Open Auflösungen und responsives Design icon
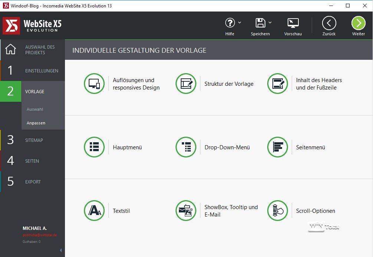The image size is (373, 257). click(94, 84)
